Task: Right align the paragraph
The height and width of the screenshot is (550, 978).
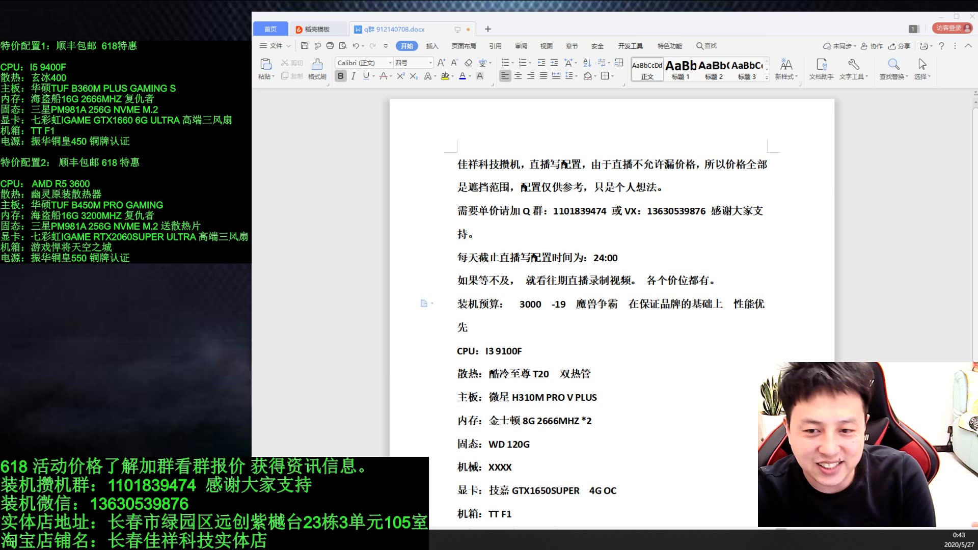Action: [531, 76]
